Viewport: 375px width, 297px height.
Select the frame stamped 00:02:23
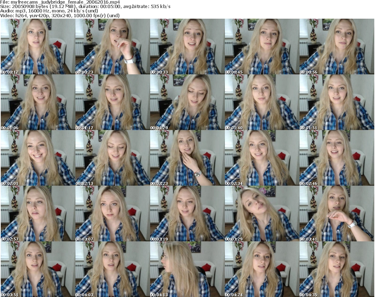point(187,158)
